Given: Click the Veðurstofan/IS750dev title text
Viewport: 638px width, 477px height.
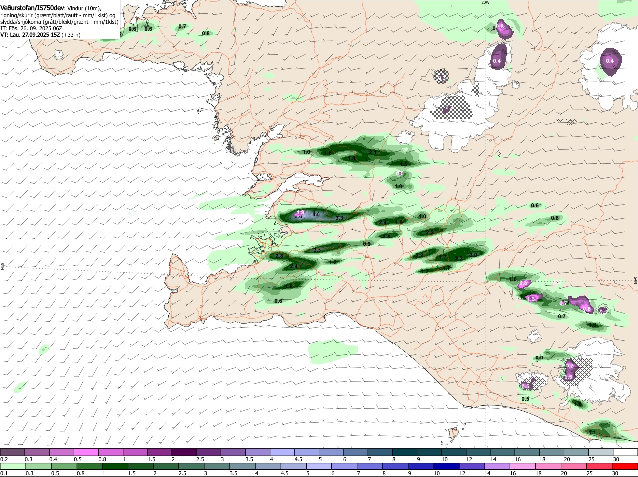Looking at the screenshot, I should click(32, 8).
